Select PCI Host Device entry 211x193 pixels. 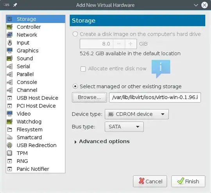[x=36, y=106]
